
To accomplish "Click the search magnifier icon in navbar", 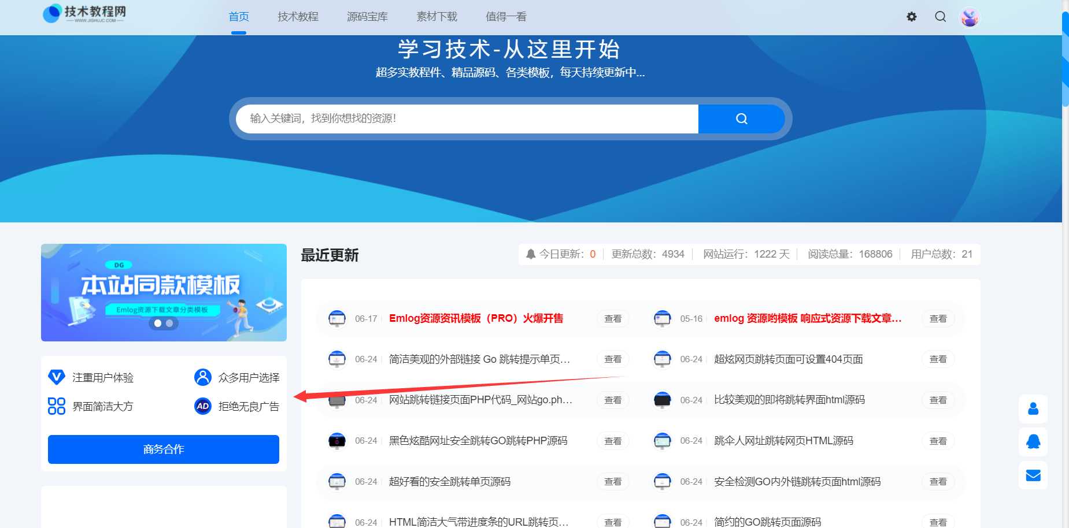I will tap(940, 17).
